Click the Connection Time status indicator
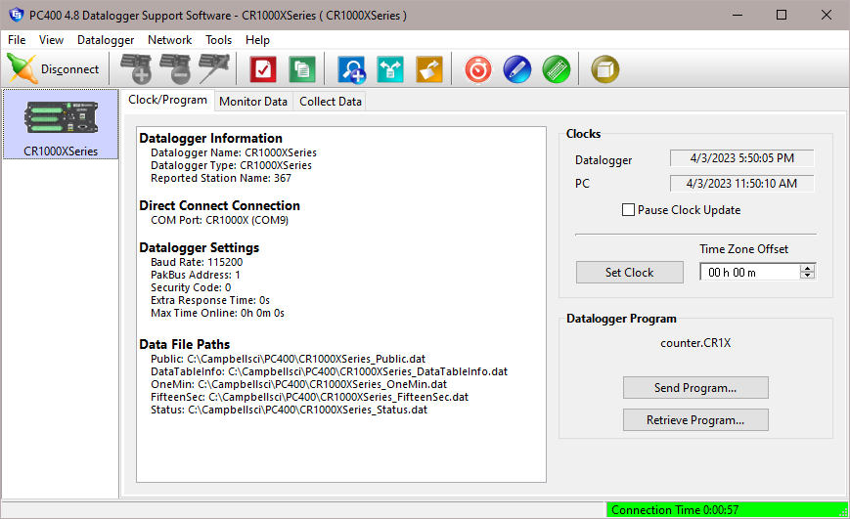The height and width of the screenshot is (519, 850). 727,510
